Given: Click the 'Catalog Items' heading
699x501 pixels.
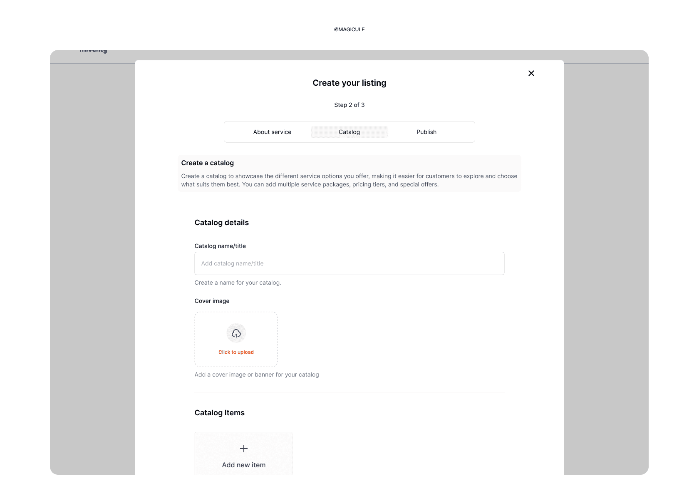Looking at the screenshot, I should 219,413.
